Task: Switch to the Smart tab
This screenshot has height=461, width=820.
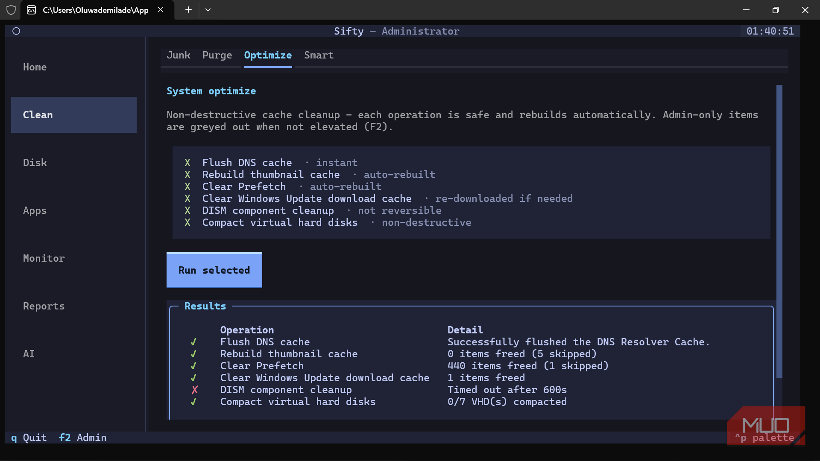Action: [x=319, y=55]
